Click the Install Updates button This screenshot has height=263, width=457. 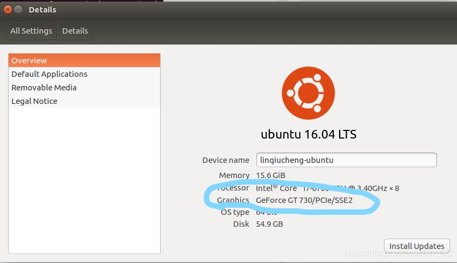tap(417, 246)
